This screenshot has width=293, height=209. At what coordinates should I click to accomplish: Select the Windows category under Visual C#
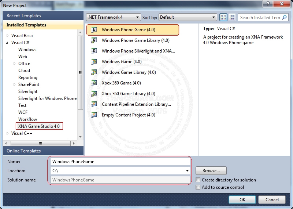27,50
